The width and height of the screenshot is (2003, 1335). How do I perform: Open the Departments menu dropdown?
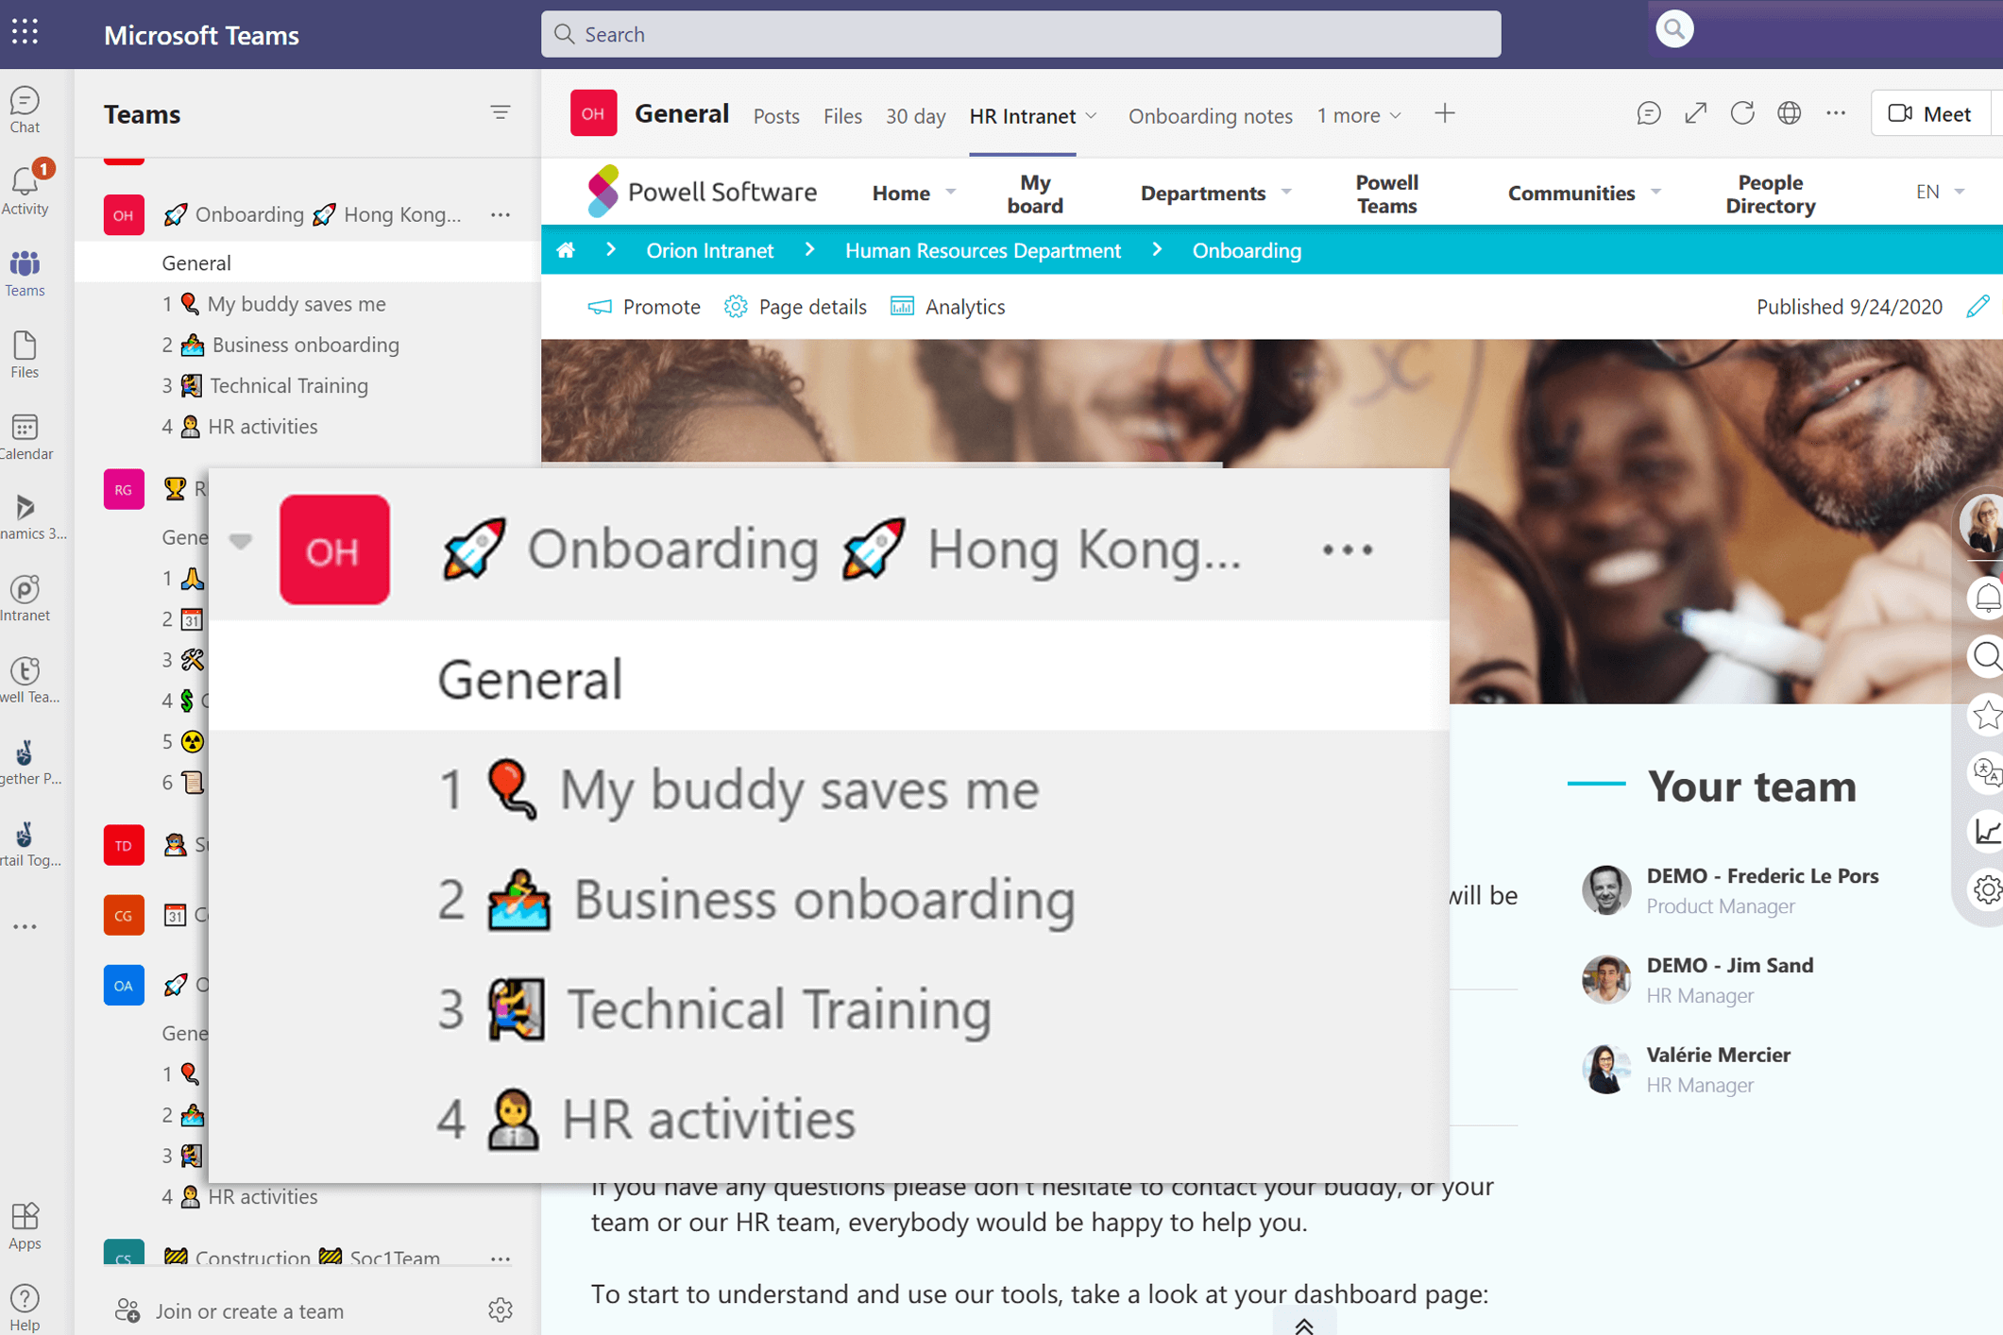[1214, 193]
